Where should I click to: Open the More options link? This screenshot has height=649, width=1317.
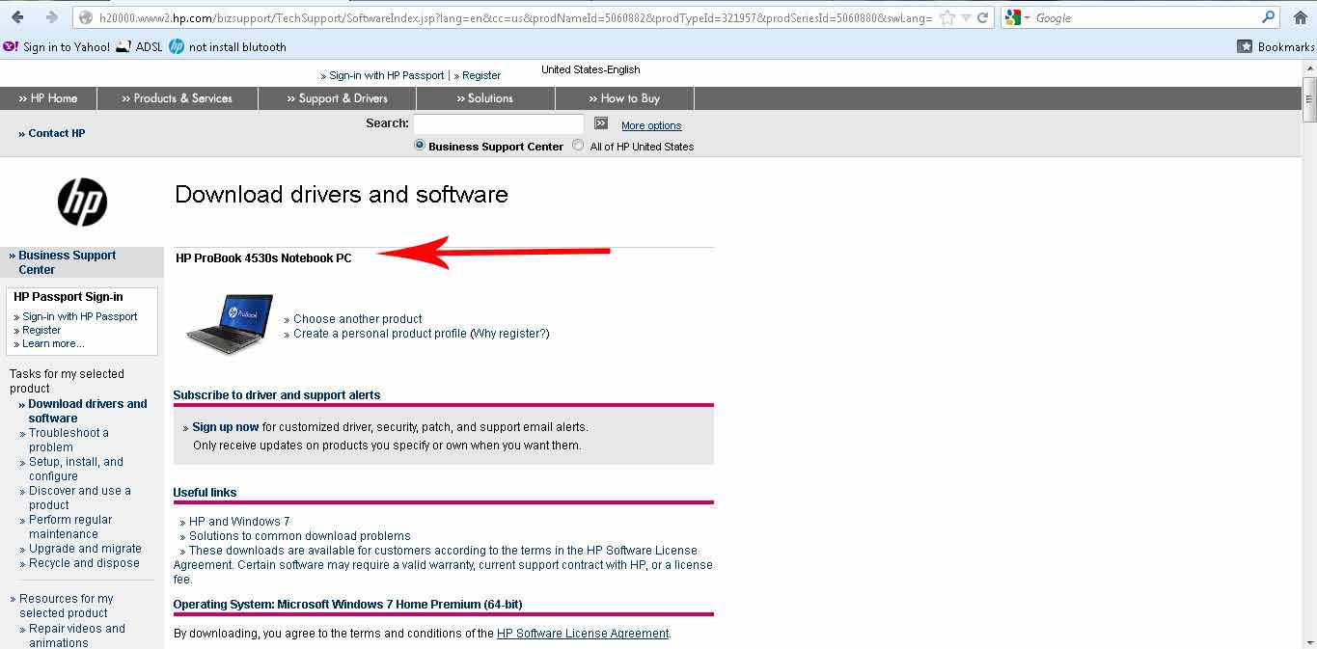(651, 125)
